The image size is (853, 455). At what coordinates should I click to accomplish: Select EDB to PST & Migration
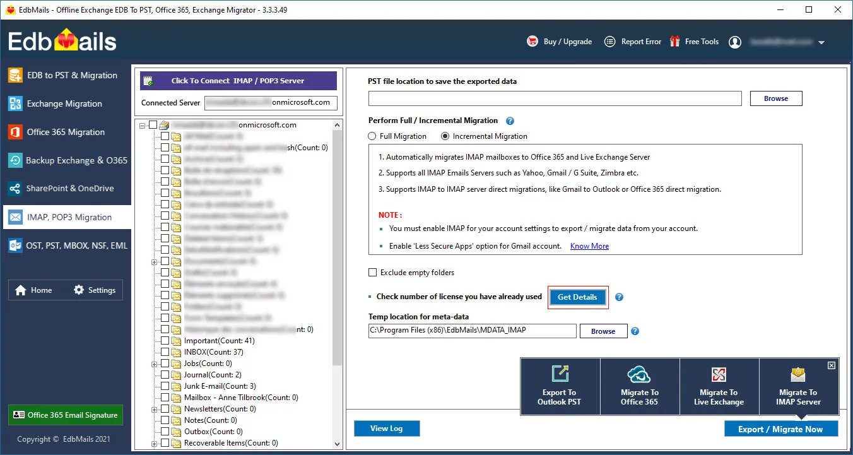click(x=66, y=75)
